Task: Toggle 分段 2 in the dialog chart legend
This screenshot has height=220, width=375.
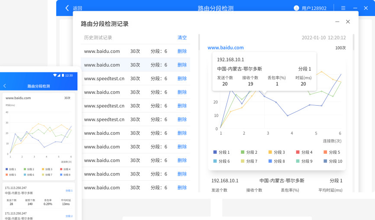Action: point(249,152)
